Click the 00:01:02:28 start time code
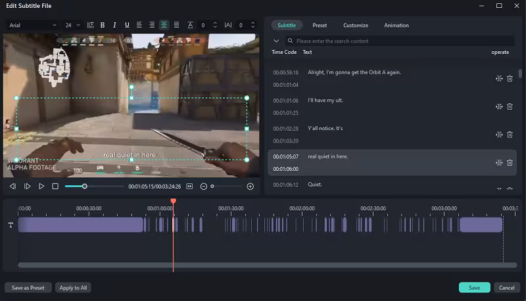The image size is (526, 301). tap(285, 128)
